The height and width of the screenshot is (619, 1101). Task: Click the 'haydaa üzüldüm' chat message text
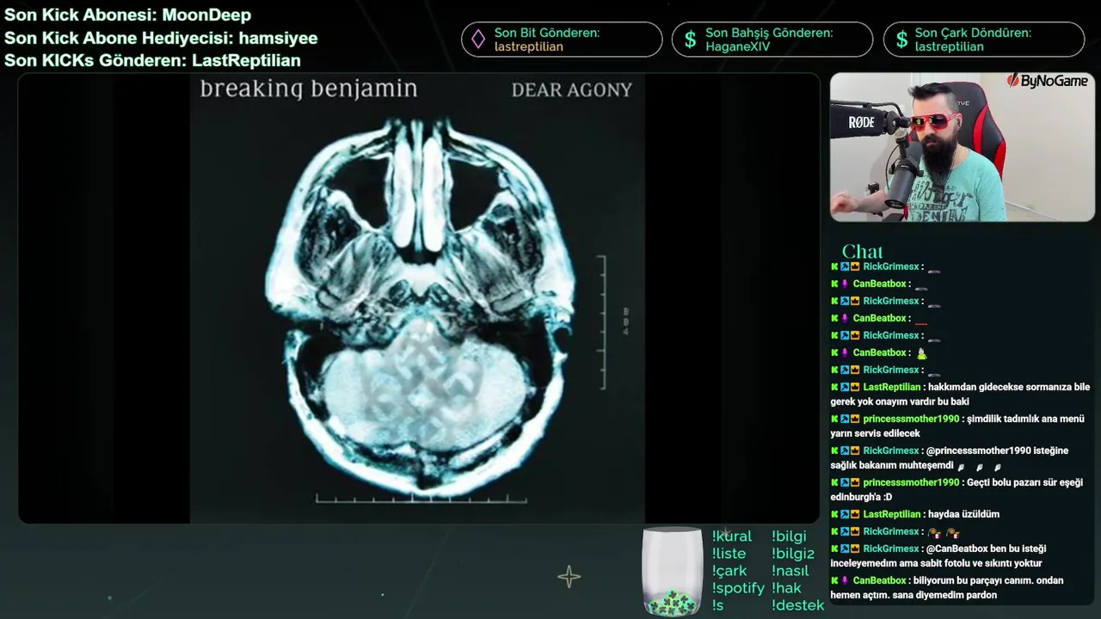[x=963, y=514]
